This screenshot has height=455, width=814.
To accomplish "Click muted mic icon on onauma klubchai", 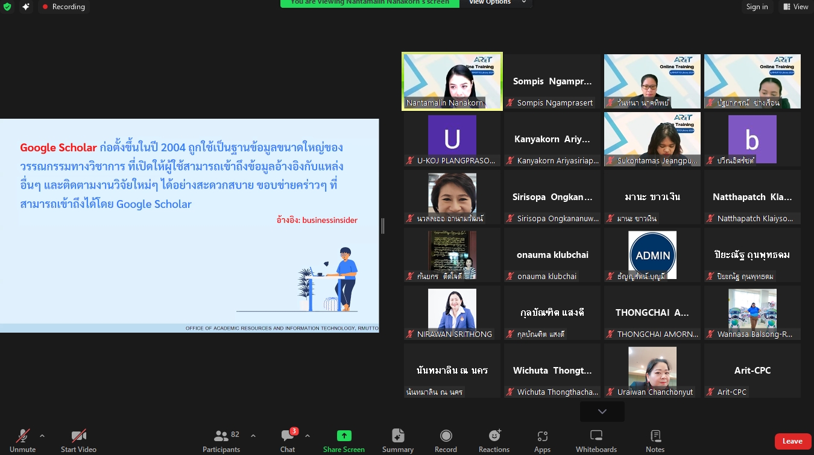I will click(x=511, y=277).
